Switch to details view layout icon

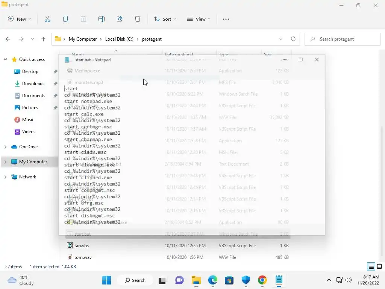click(x=371, y=267)
